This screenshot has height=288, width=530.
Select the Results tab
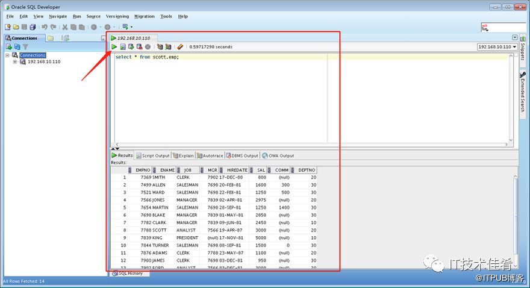[x=122, y=155]
